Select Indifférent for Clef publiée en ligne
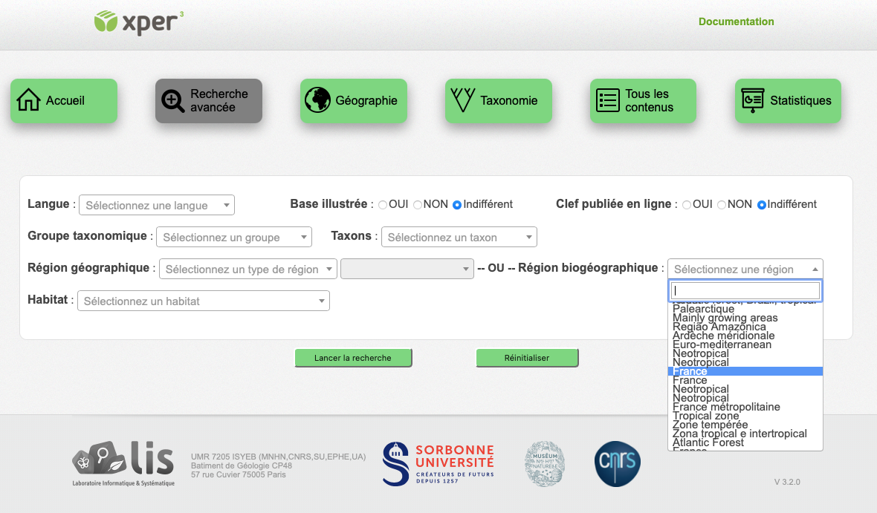 [x=761, y=205]
